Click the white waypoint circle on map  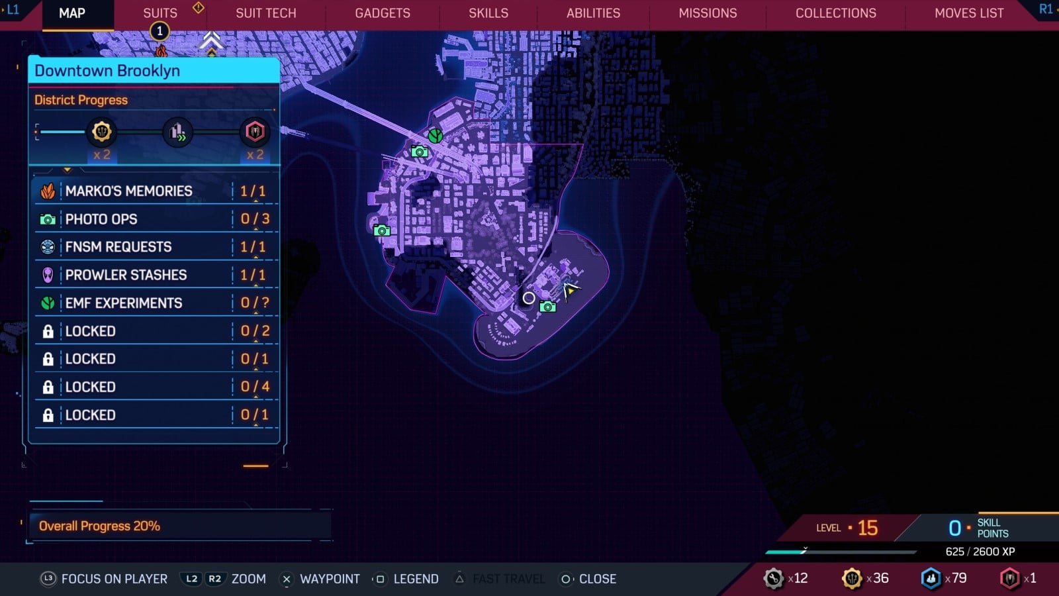point(528,298)
